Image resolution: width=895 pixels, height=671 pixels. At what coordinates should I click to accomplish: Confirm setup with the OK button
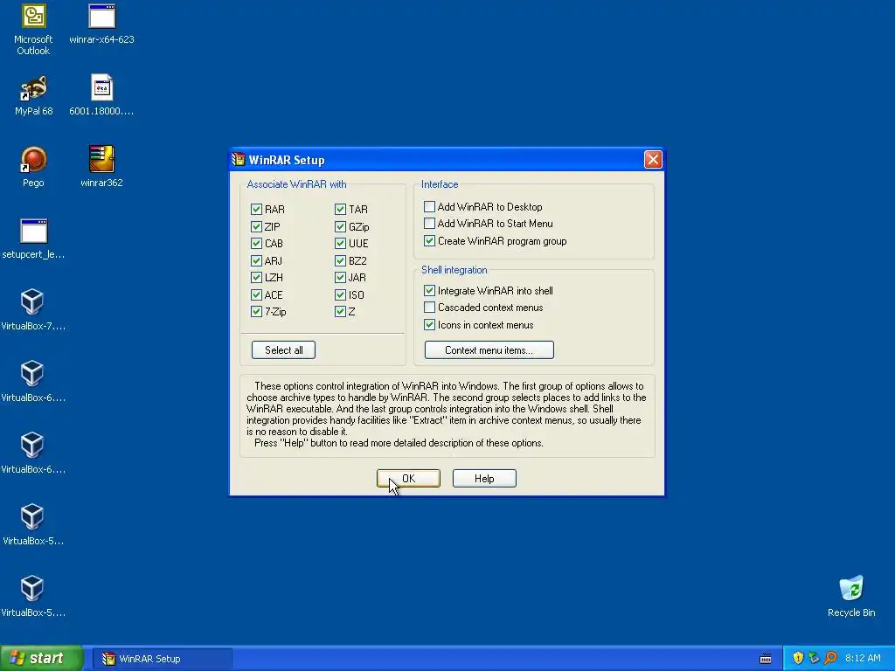click(408, 478)
